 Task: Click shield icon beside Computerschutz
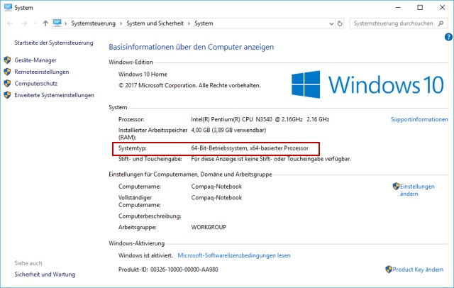point(7,84)
